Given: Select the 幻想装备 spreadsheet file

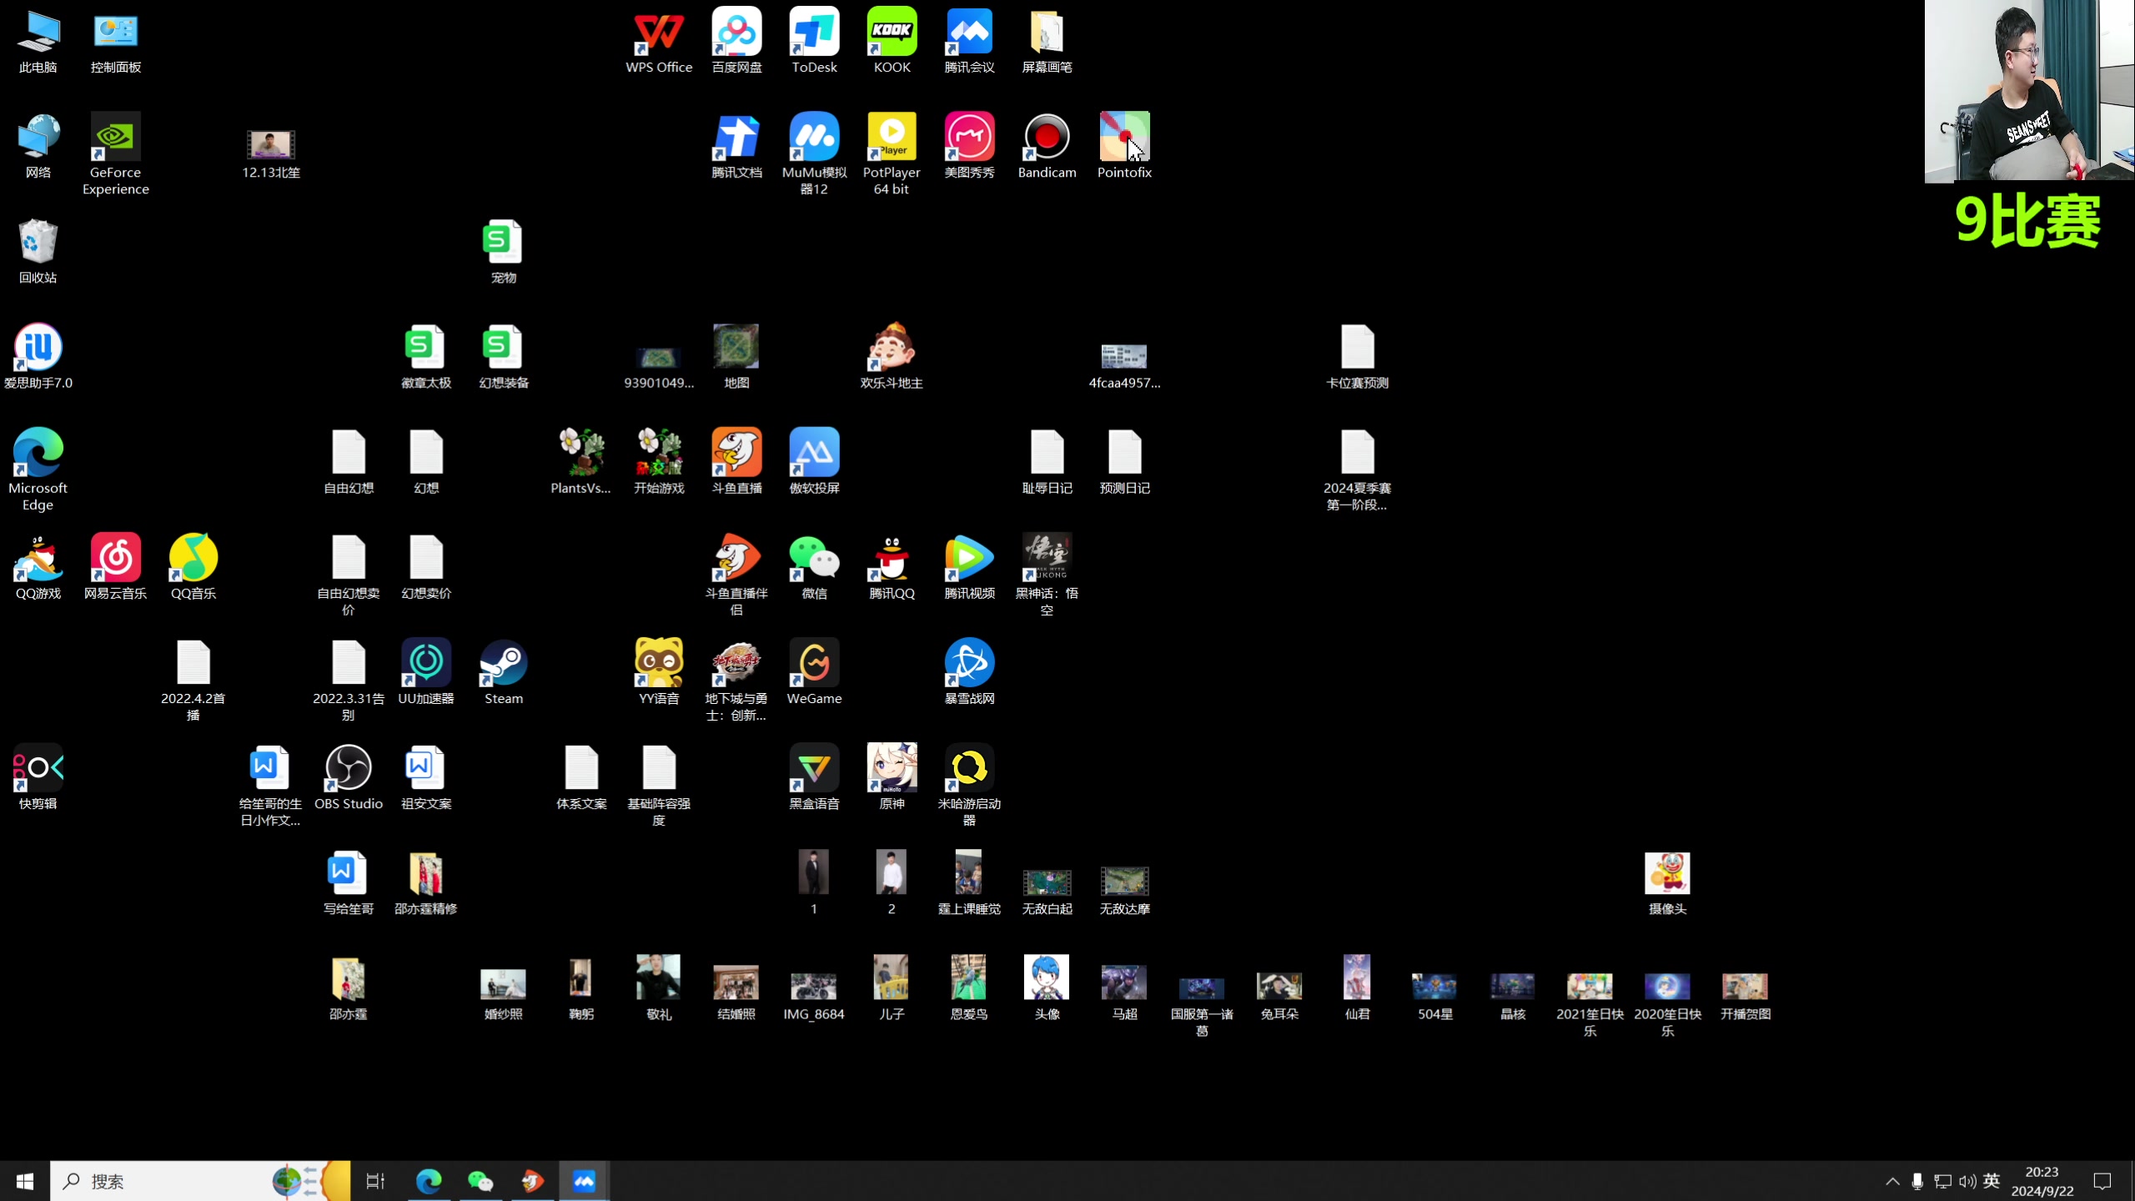Looking at the screenshot, I should click(x=504, y=357).
